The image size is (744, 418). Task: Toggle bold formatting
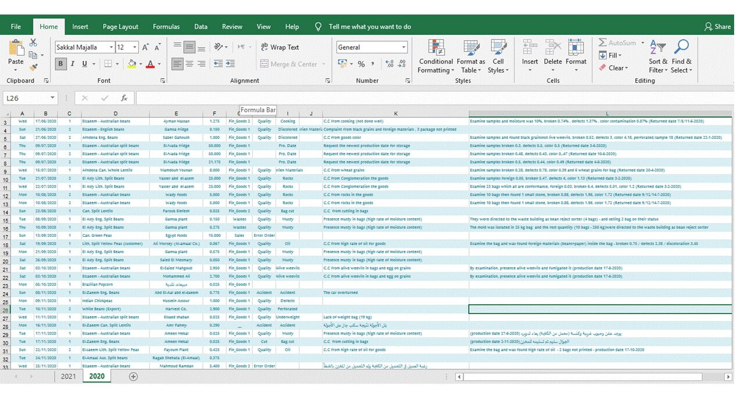point(60,64)
